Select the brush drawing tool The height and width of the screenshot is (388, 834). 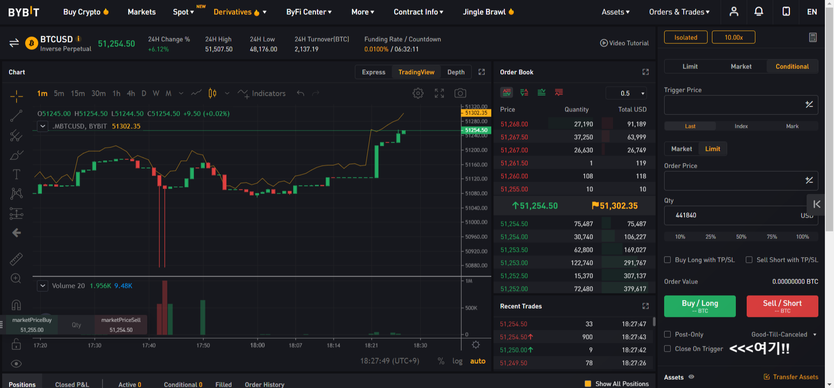tap(17, 155)
